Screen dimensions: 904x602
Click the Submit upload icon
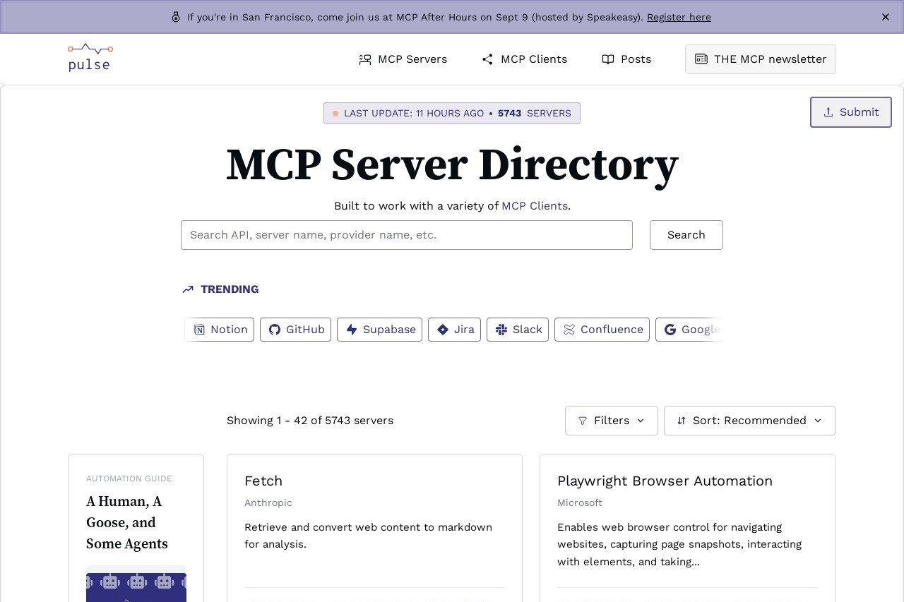click(828, 112)
